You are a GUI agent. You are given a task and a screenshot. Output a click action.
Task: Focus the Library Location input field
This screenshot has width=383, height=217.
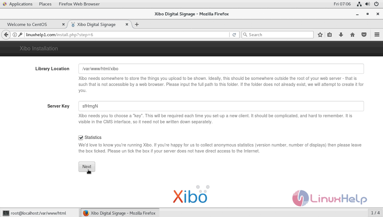pos(221,69)
